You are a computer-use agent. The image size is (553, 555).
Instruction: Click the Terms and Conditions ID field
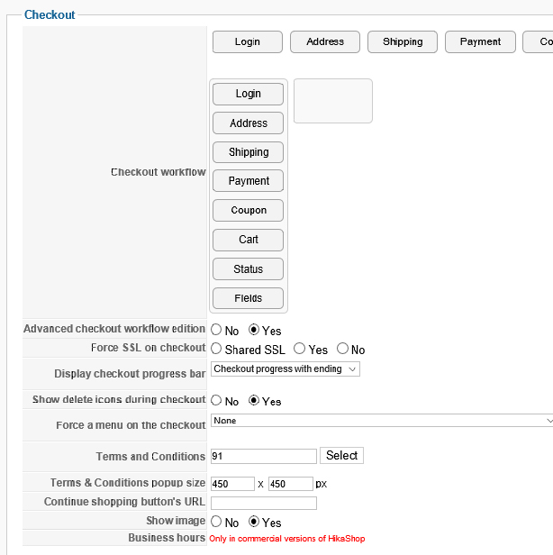[x=263, y=456]
